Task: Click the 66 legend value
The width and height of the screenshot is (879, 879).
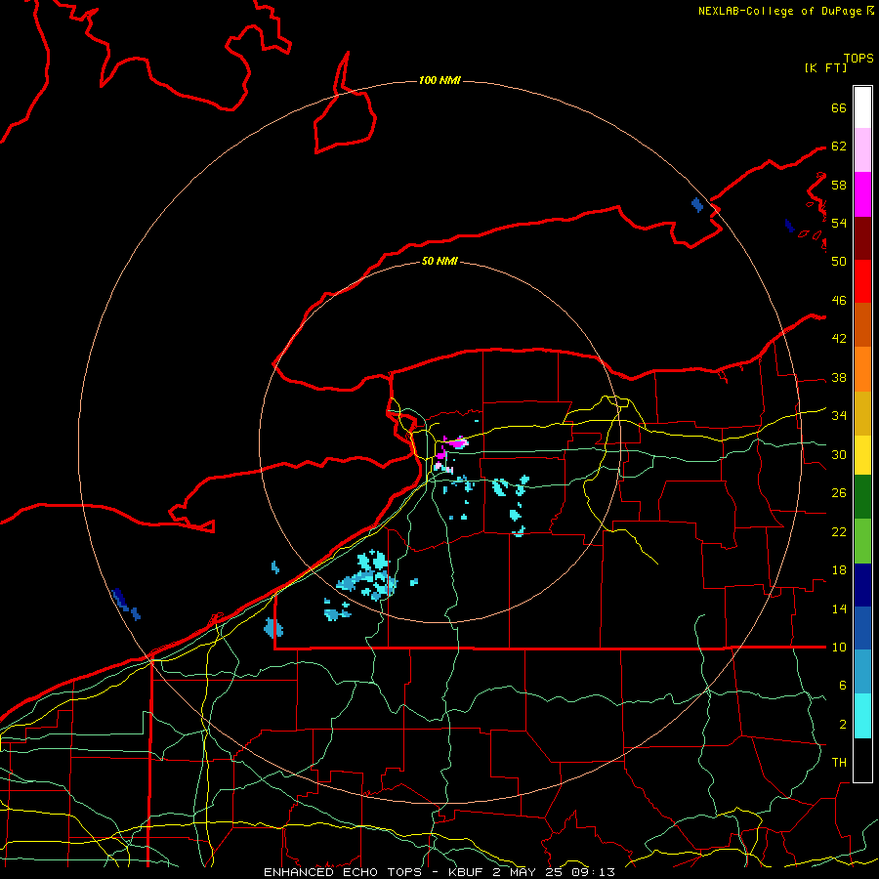Action: click(x=839, y=107)
